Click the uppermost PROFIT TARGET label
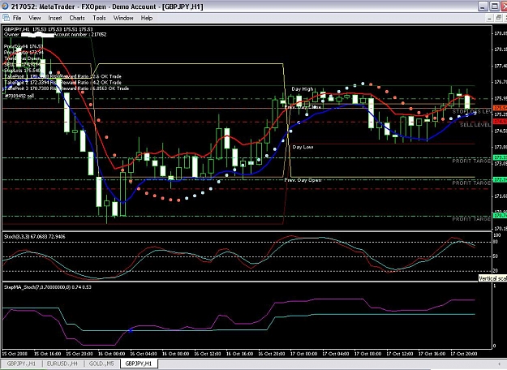 tap(471, 161)
